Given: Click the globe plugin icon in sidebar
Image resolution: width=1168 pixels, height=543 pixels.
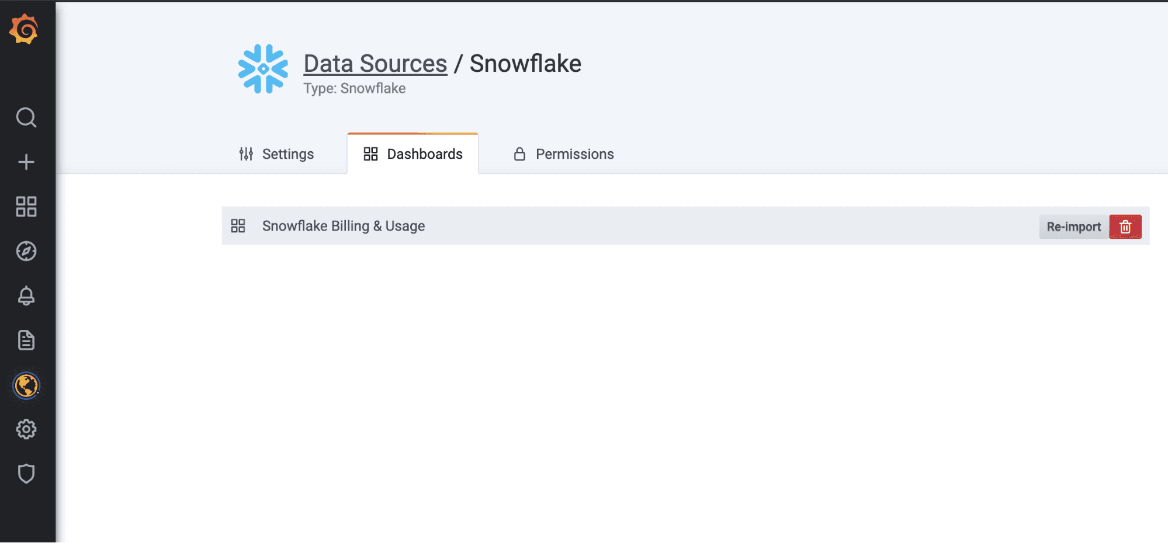Looking at the screenshot, I should click(x=26, y=385).
